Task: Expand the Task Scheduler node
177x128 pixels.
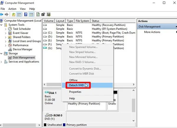Action: click(x=6, y=29)
